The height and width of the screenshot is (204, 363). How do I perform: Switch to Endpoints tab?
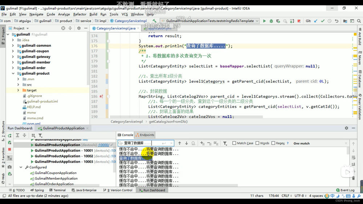(x=145, y=135)
